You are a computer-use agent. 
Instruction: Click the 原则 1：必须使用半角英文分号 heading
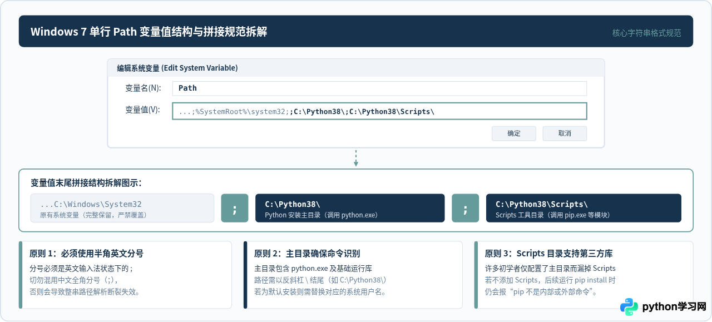[x=86, y=254]
